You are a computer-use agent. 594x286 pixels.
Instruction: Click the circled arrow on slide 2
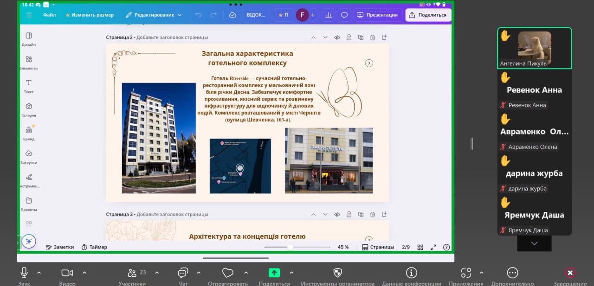369,63
